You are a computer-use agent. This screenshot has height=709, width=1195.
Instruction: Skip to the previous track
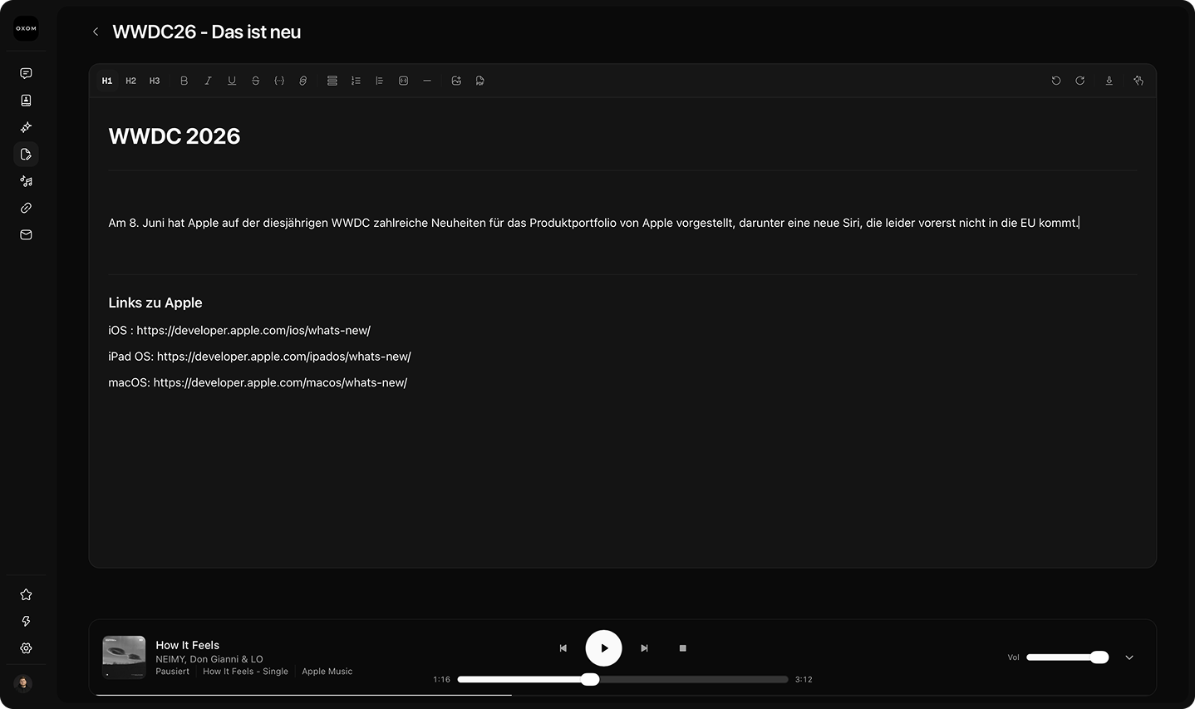pyautogui.click(x=563, y=648)
